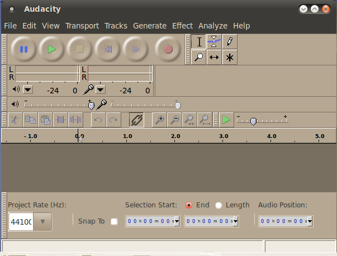Click the Selection Start time field
The image size is (337, 256).
[x=150, y=221]
